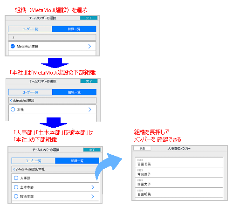Select member 吉田 in the 人事部 list
This screenshot has width=240, height=206.
179,162
